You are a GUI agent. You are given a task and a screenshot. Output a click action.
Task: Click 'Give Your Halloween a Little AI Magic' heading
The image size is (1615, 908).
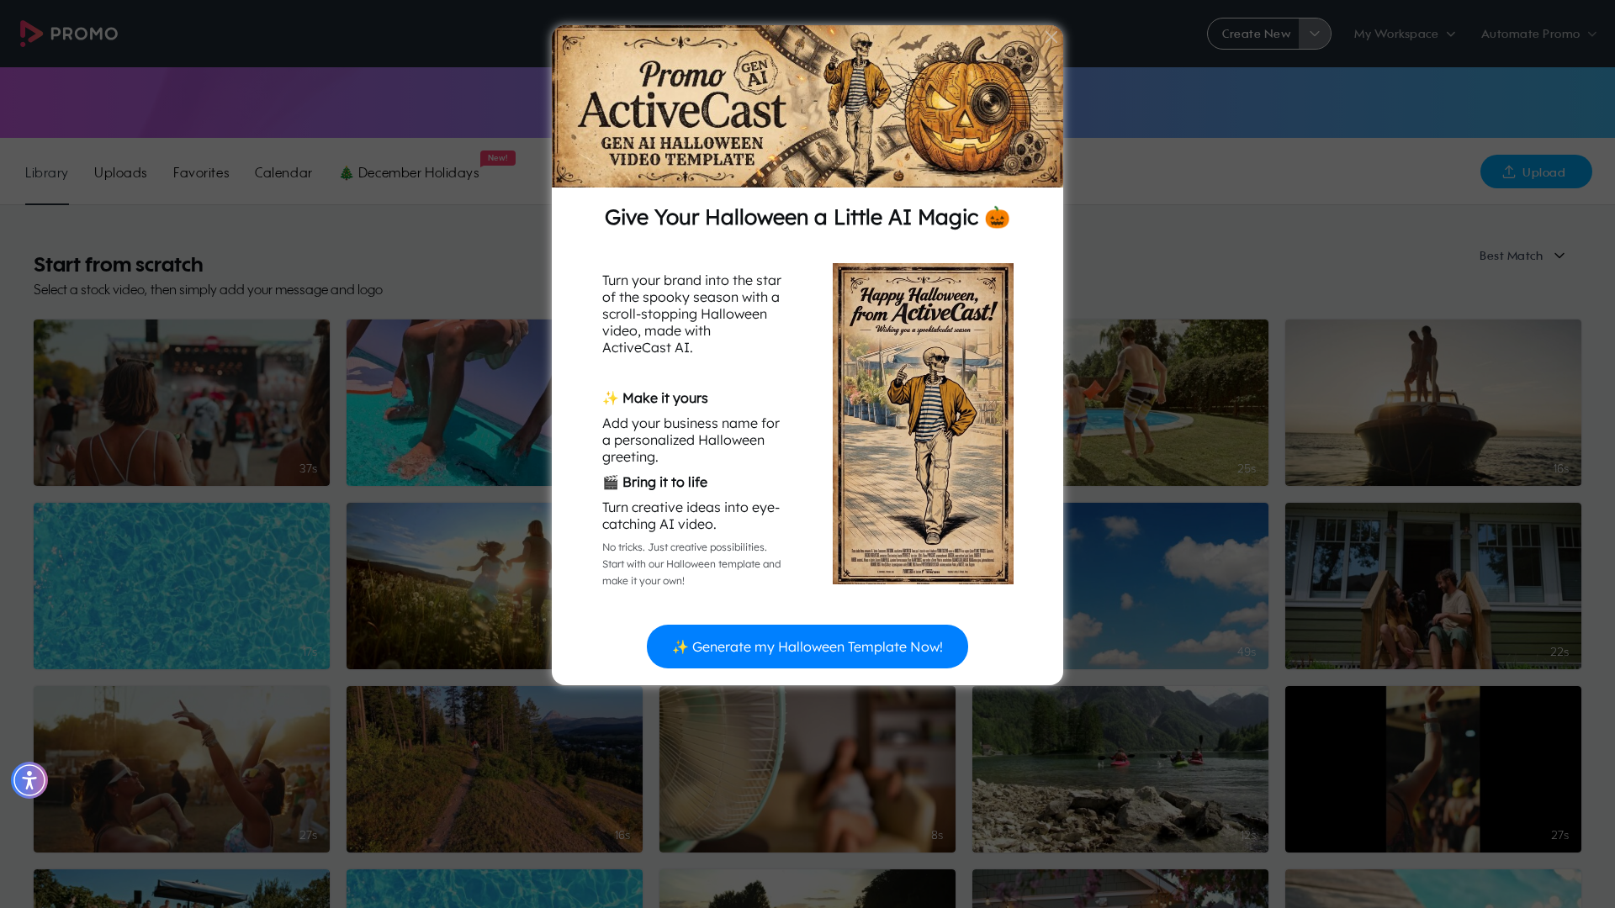click(x=807, y=217)
